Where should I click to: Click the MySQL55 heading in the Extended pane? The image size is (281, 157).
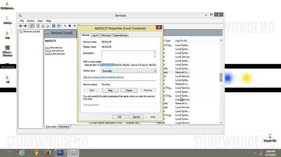51,41
